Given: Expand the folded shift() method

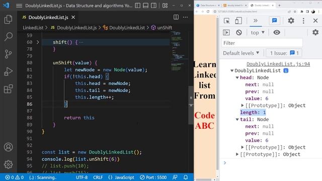Looking at the screenshot, I should point(38,42).
